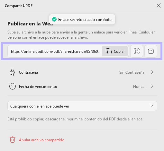This screenshot has height=151, width=164.
Task: Click the 'Enlace secreto creado con éxito.' message
Action: [x=85, y=20]
